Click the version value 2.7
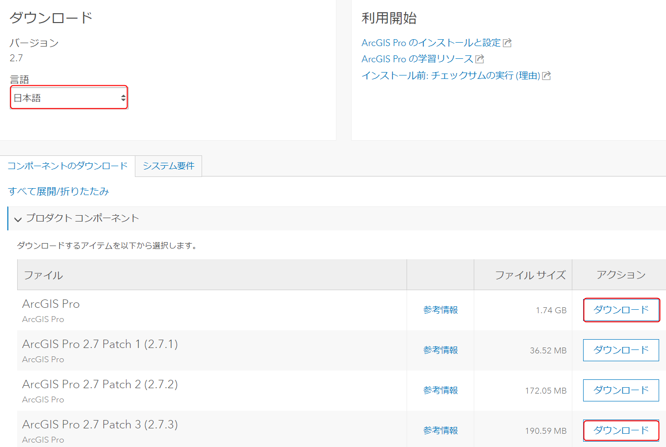The height and width of the screenshot is (447, 666). (x=16, y=58)
